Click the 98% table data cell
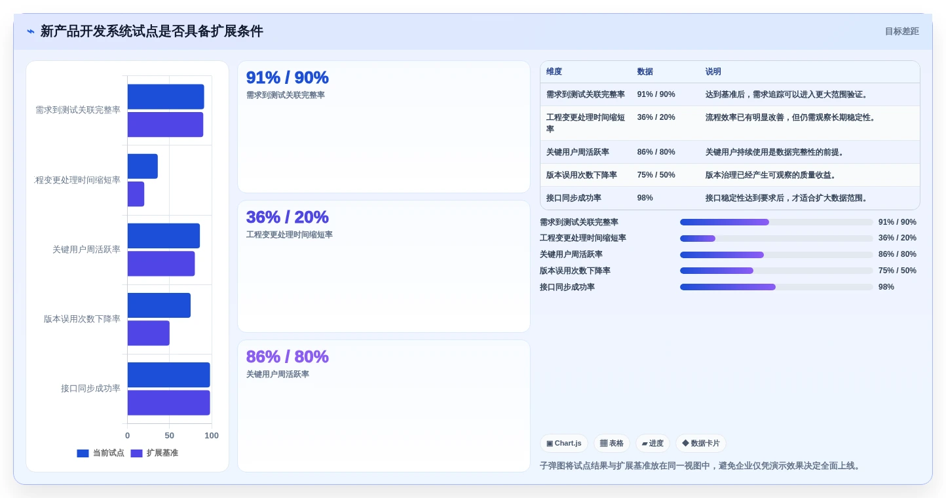The image size is (946, 498). 645,198
